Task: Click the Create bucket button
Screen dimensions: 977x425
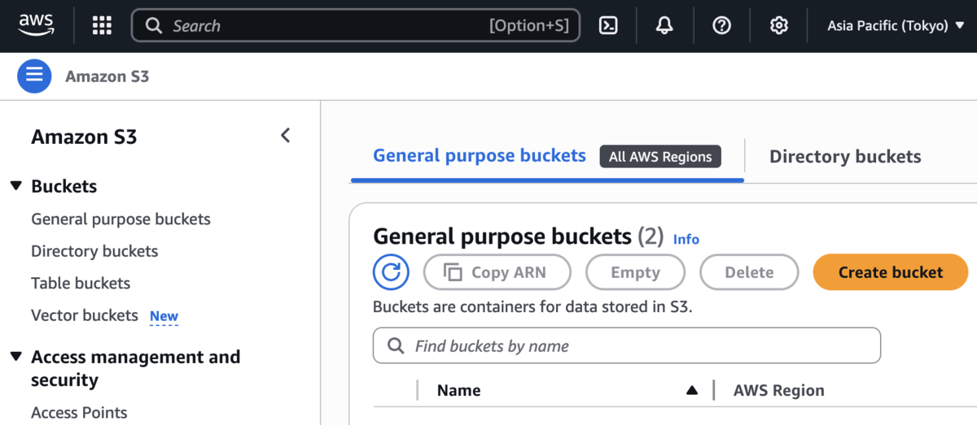Action: (891, 272)
